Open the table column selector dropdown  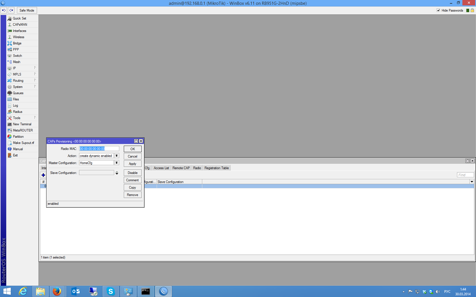point(472,182)
